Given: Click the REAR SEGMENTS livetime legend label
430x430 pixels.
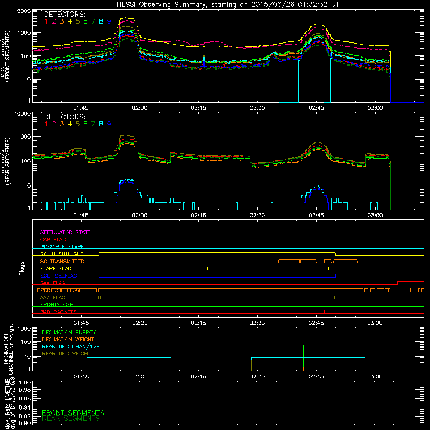Looking at the screenshot, I should [71, 419].
